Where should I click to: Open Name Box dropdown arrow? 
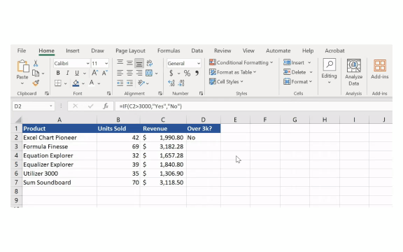(50, 106)
